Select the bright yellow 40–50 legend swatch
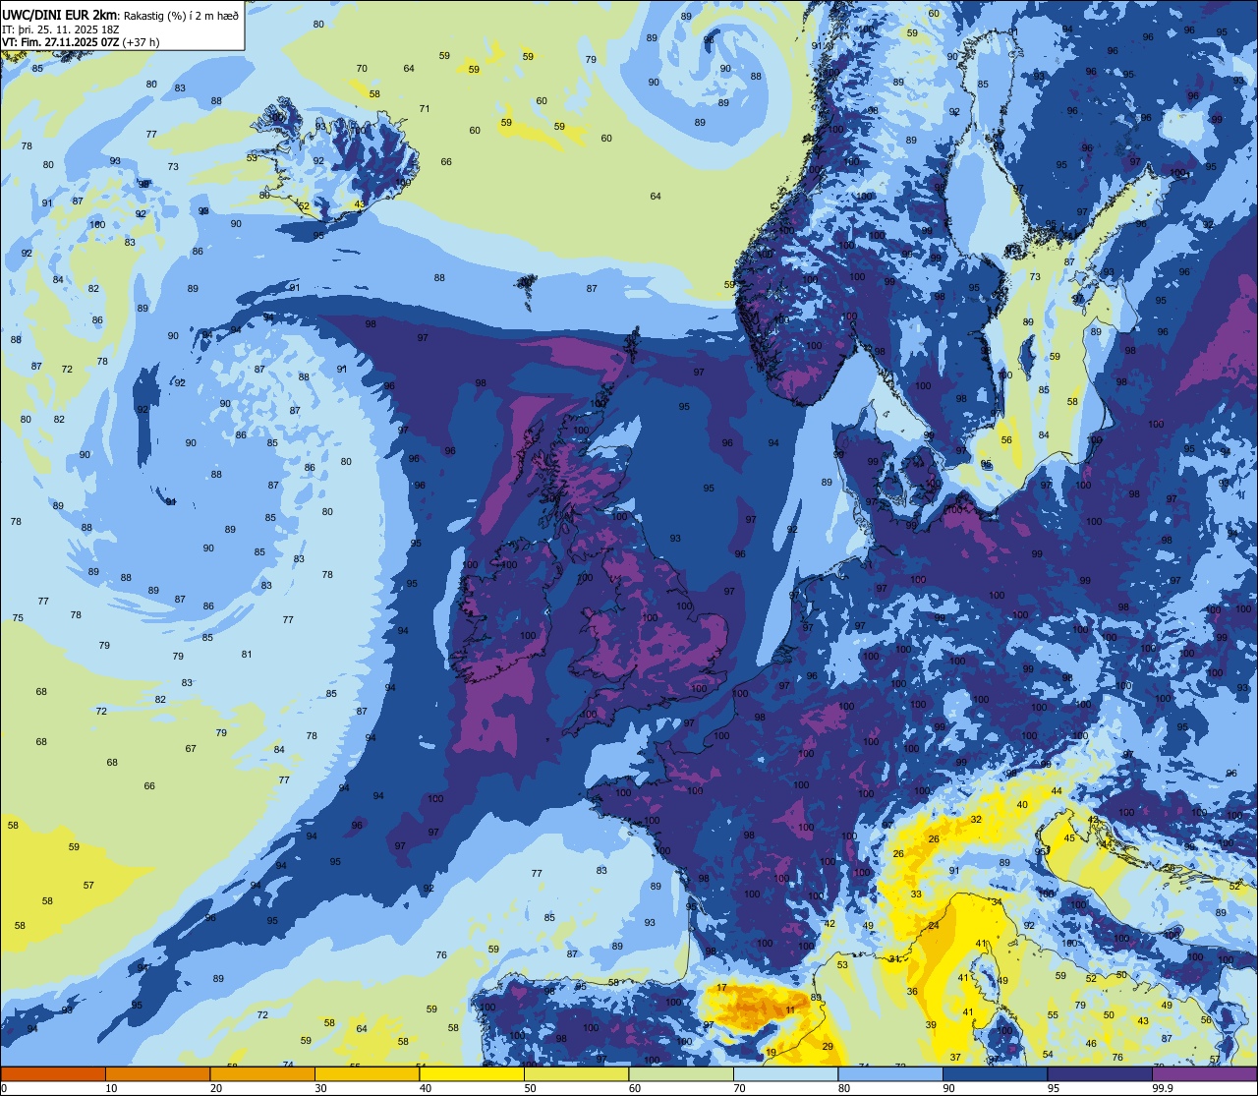Screen dimensions: 1258x1096 click(x=472, y=1074)
